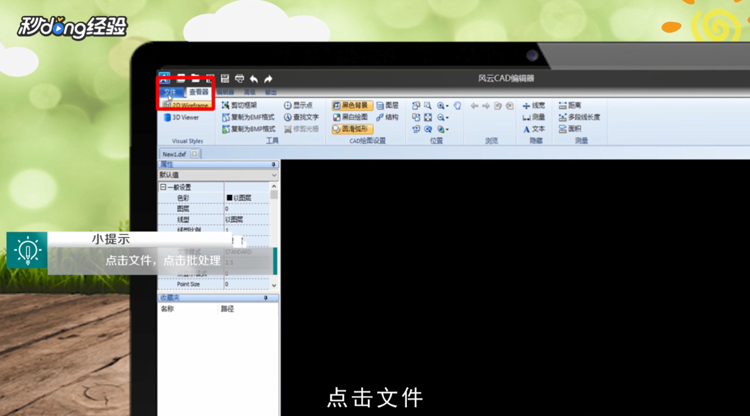Select the 图层 property row value 0
Image resolution: width=750 pixels, height=416 pixels.
tap(247, 209)
